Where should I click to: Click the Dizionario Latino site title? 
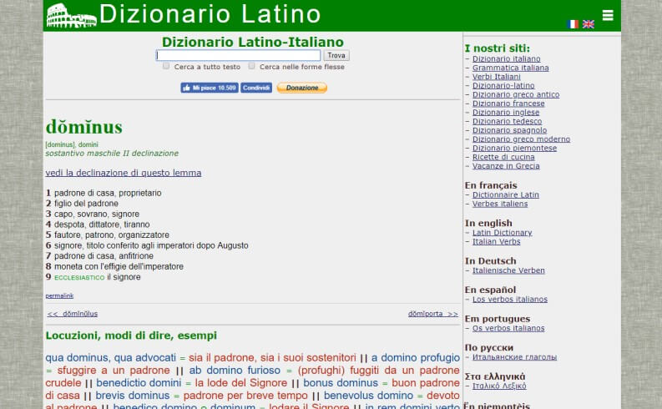tap(210, 14)
